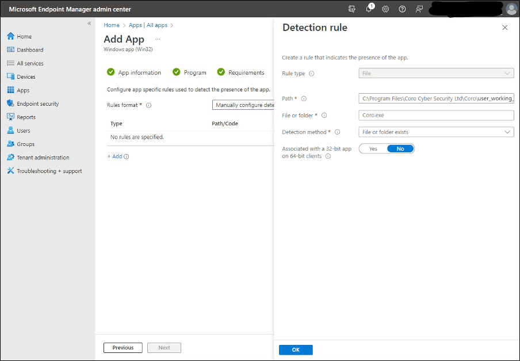Click the disabled Next button

[164, 348]
